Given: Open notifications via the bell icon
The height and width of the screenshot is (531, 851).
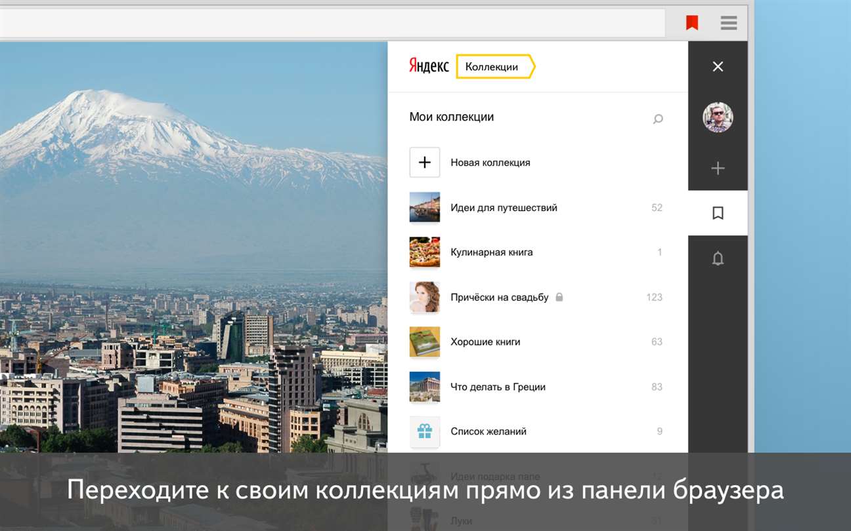Looking at the screenshot, I should pos(718,258).
